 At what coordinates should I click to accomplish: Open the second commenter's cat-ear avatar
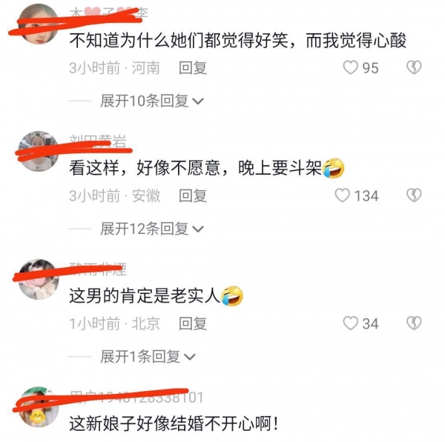click(39, 151)
